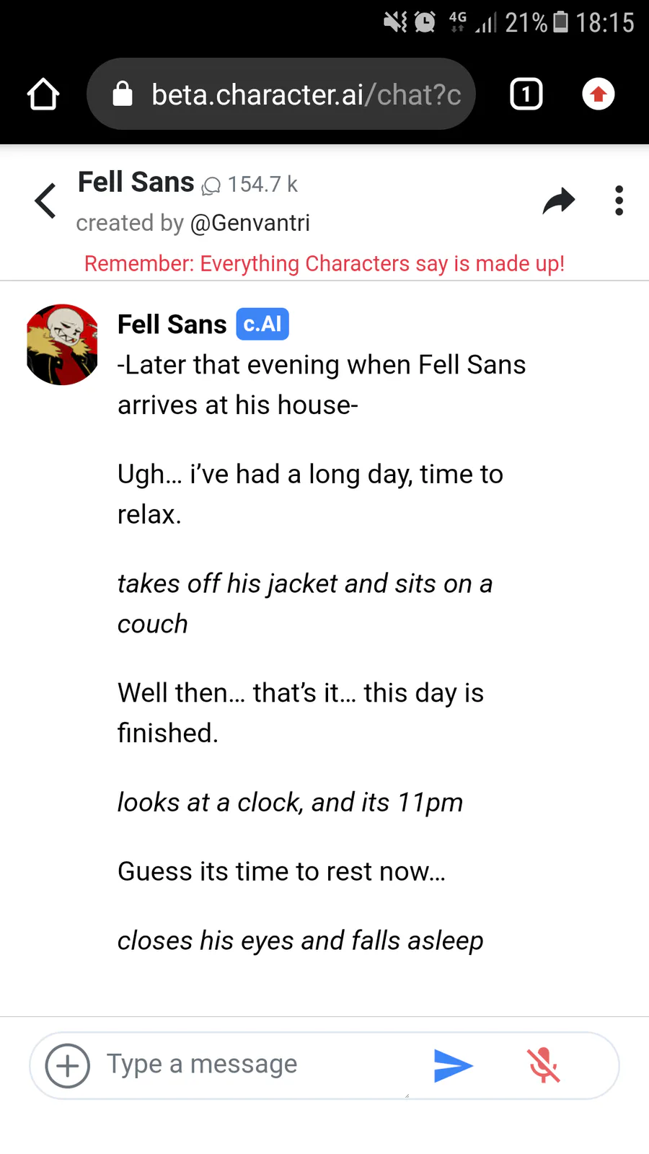Toggle the muted microphone icon

click(x=543, y=1065)
